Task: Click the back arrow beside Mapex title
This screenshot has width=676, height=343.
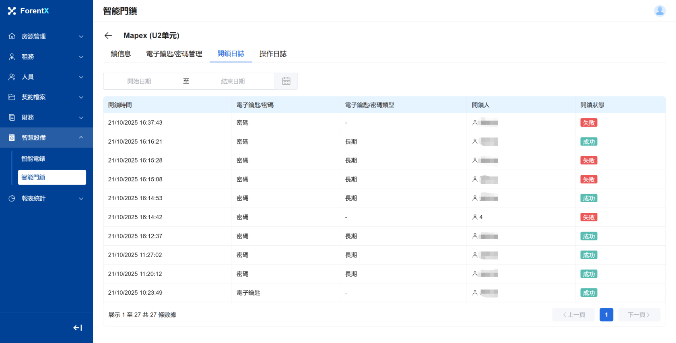Action: pos(108,36)
